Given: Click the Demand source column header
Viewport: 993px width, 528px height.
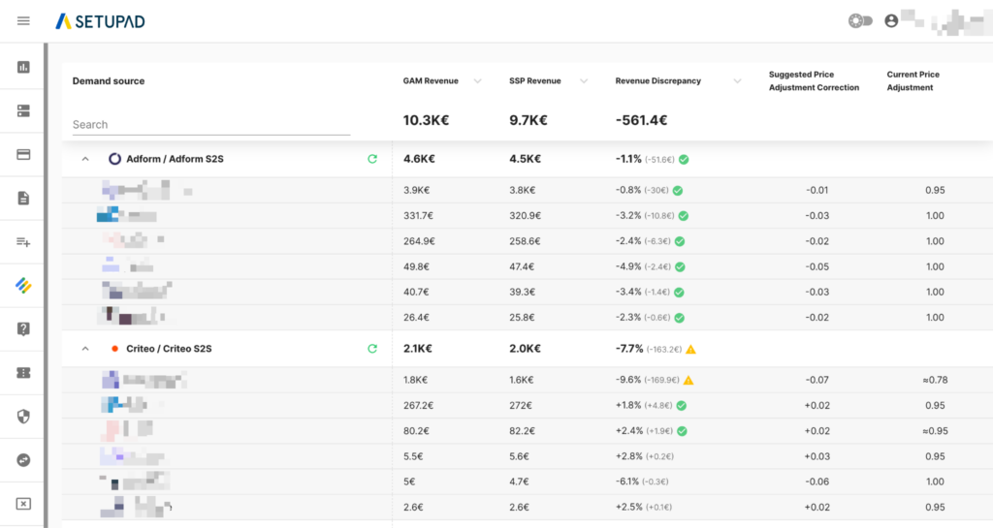Looking at the screenshot, I should point(109,81).
